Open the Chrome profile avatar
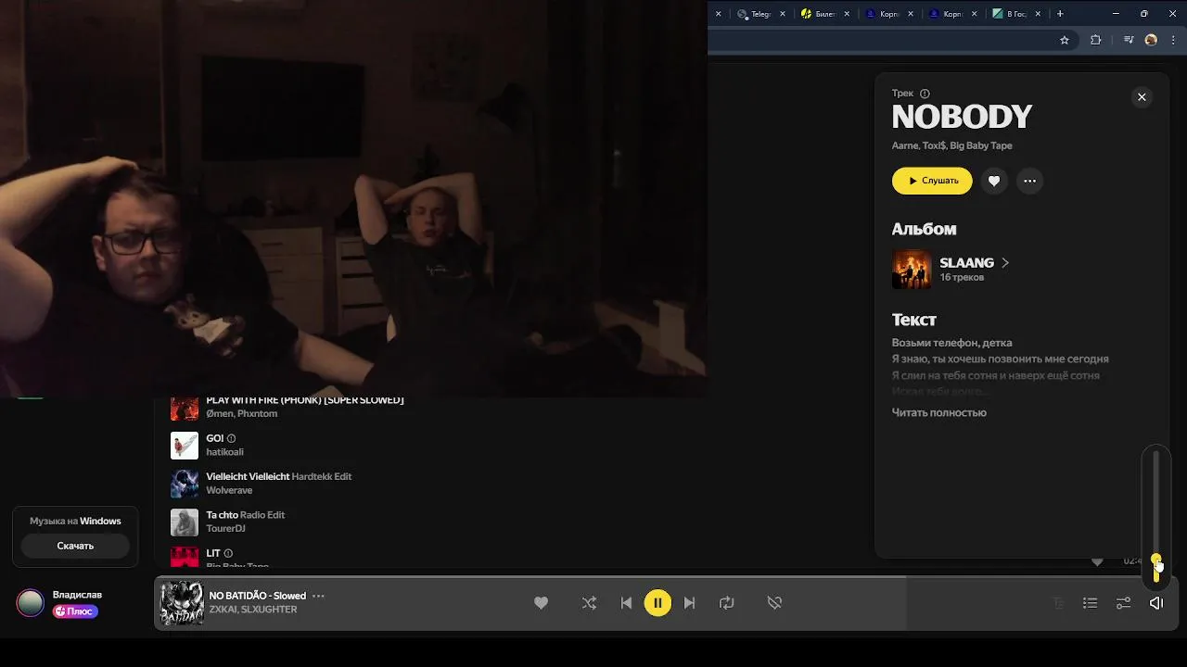 click(x=1151, y=40)
